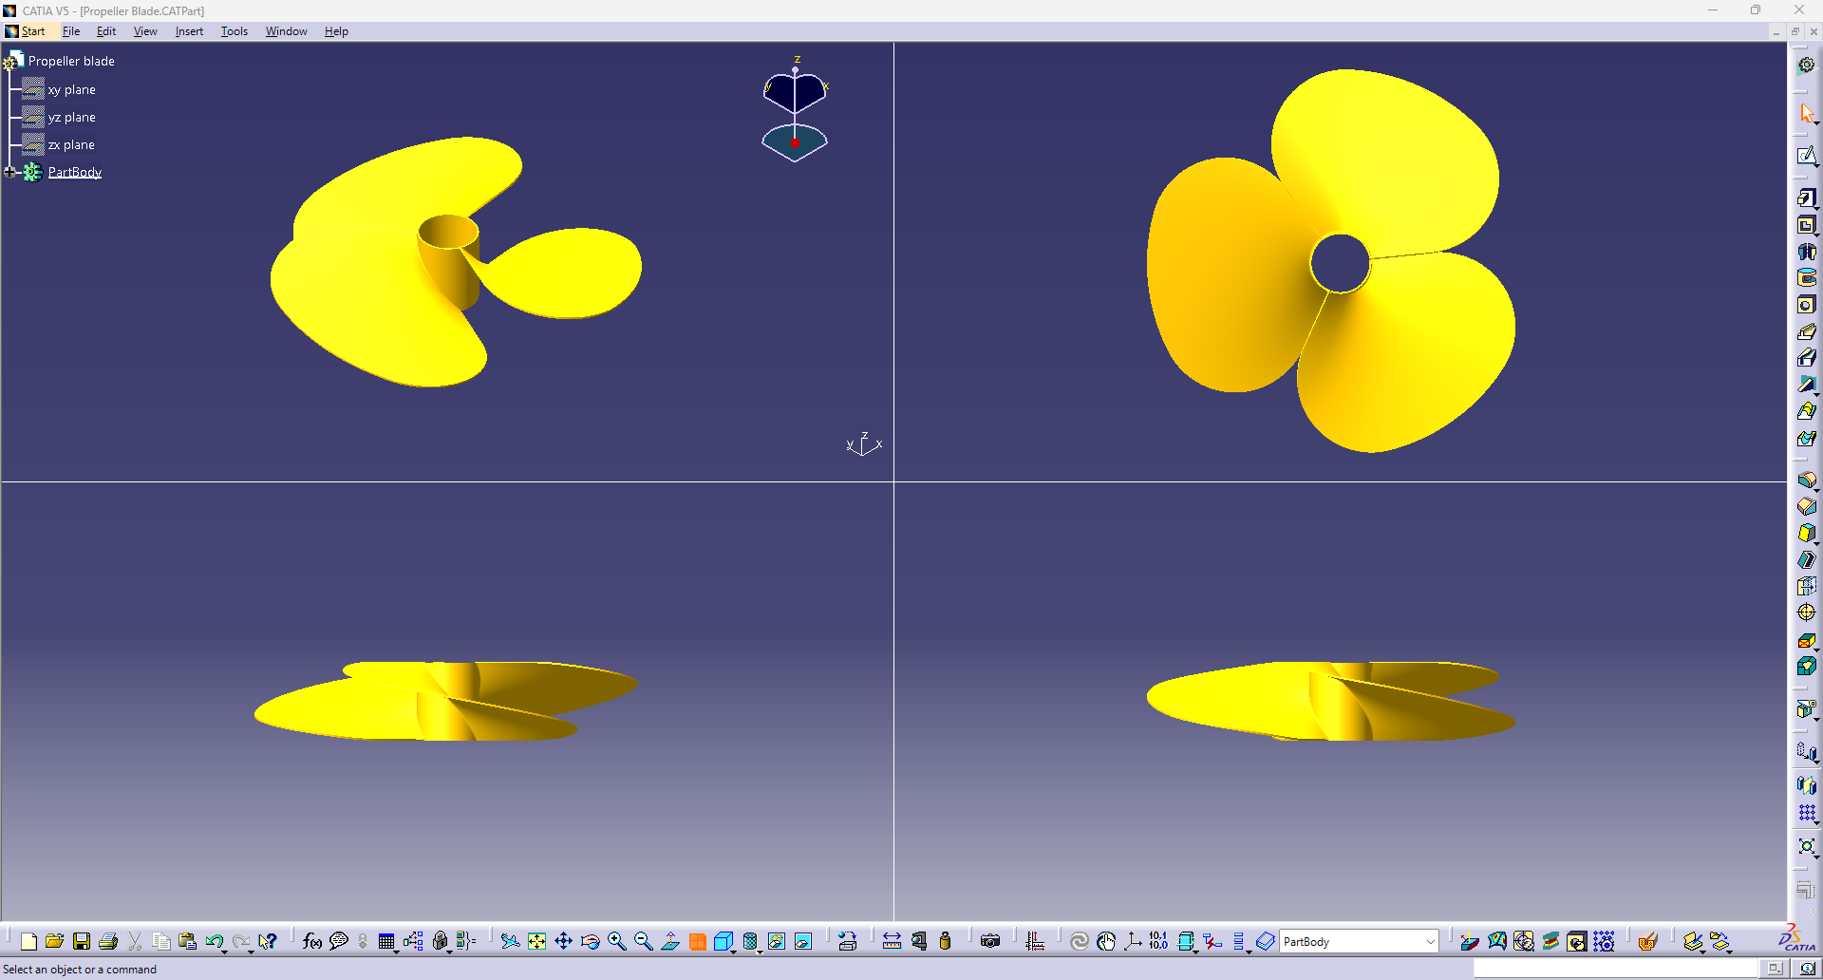Click the Print icon
Image resolution: width=1823 pixels, height=980 pixels.
click(x=108, y=941)
